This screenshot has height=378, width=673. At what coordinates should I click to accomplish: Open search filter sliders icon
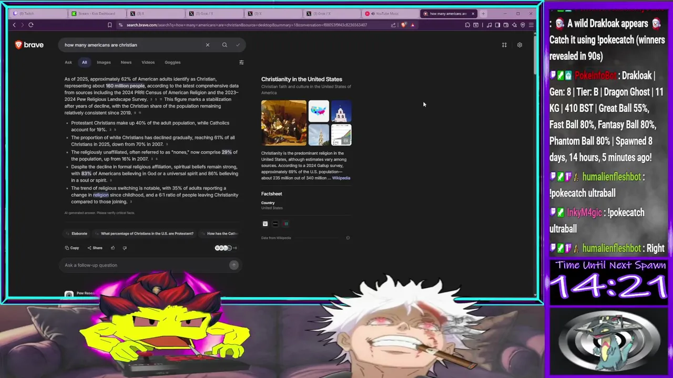coord(241,62)
